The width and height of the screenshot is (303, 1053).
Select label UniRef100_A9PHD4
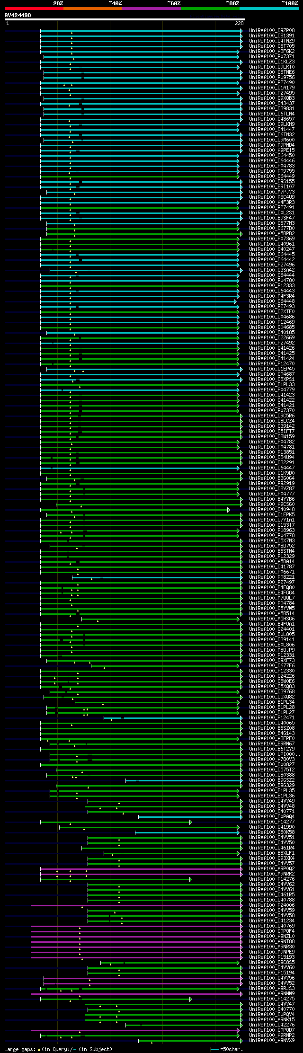(272, 145)
